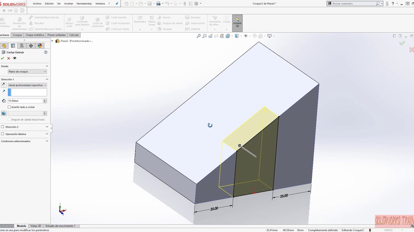Open Options gear icon in top toolbar
Viewport: 414px width, 232px height.
196,4
